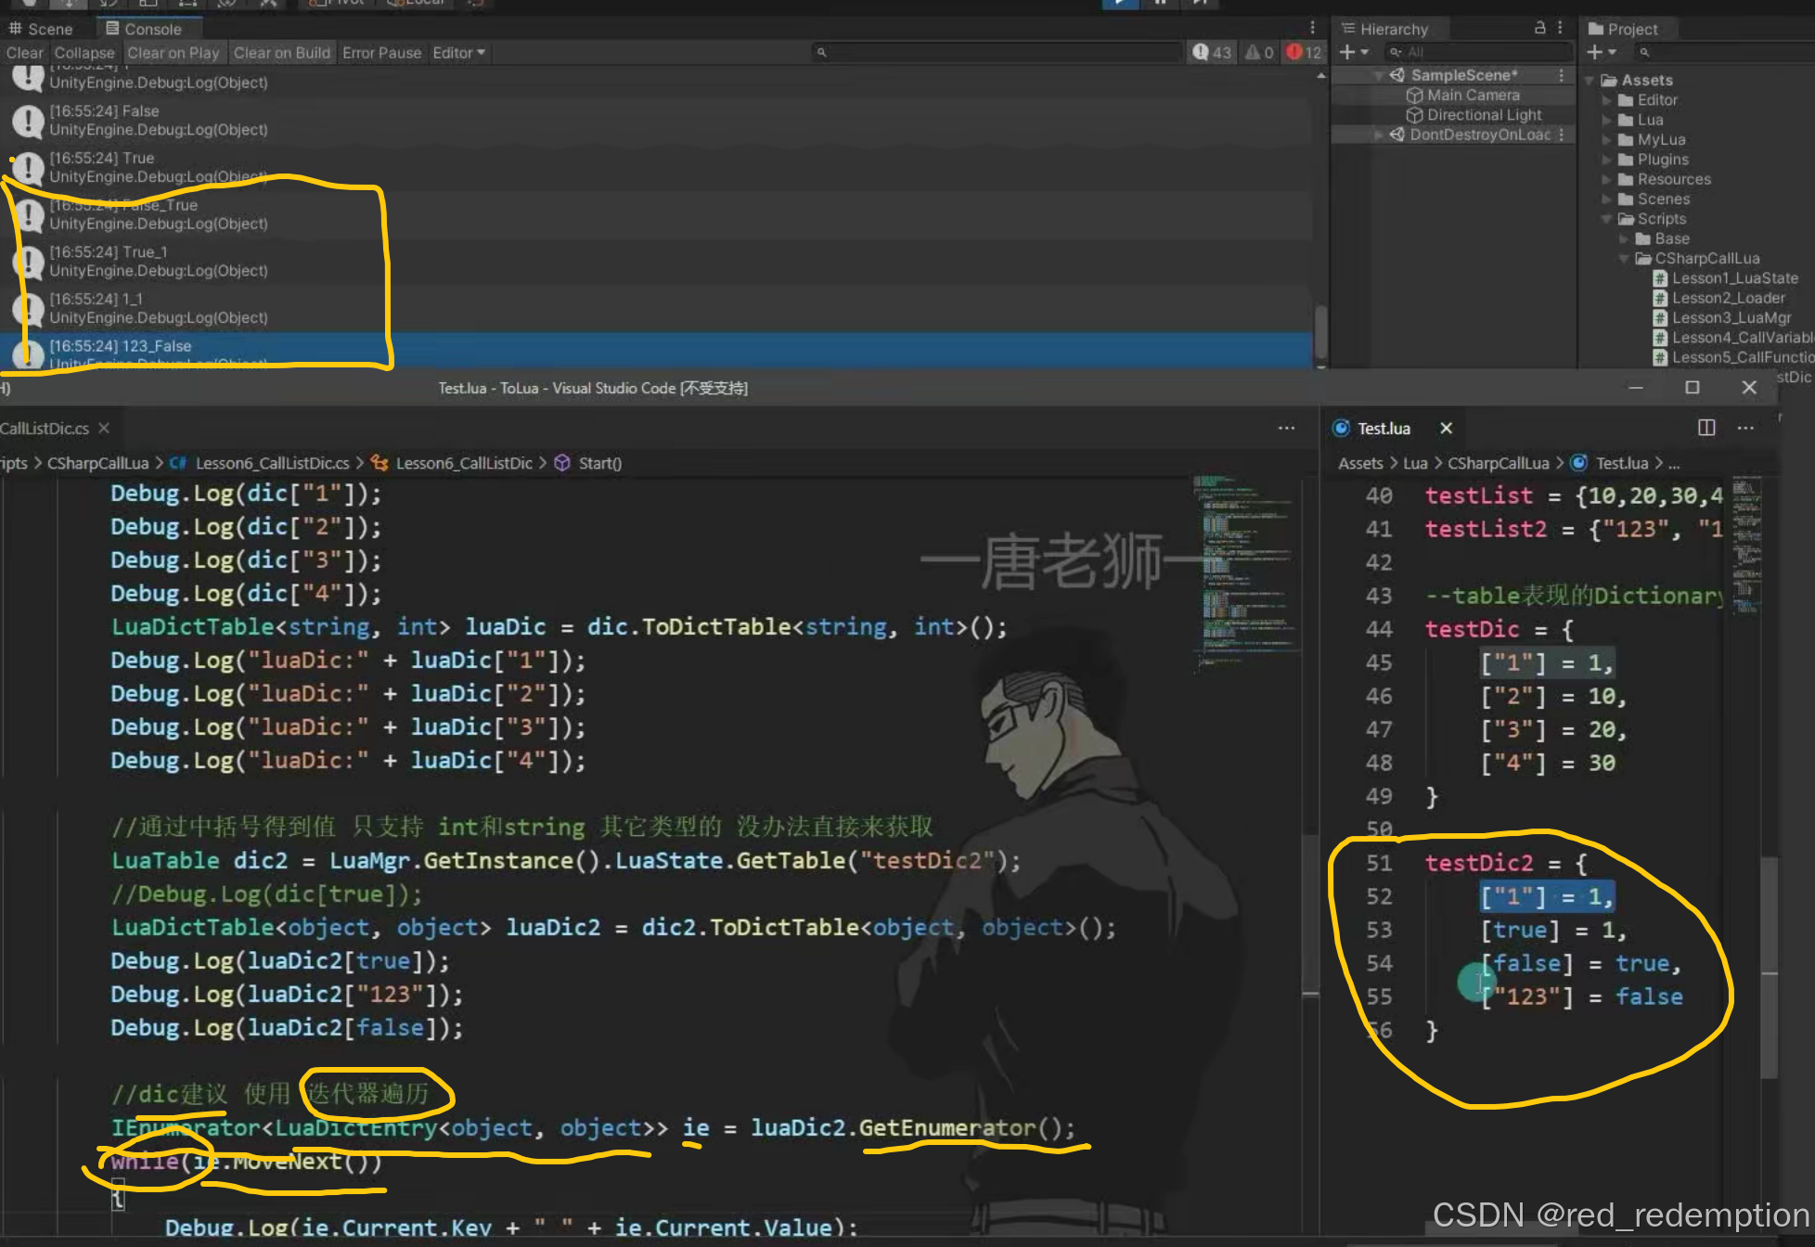This screenshot has height=1247, width=1815.
Task: Toggle the Hierarchy panel lock icon
Action: (x=1540, y=28)
